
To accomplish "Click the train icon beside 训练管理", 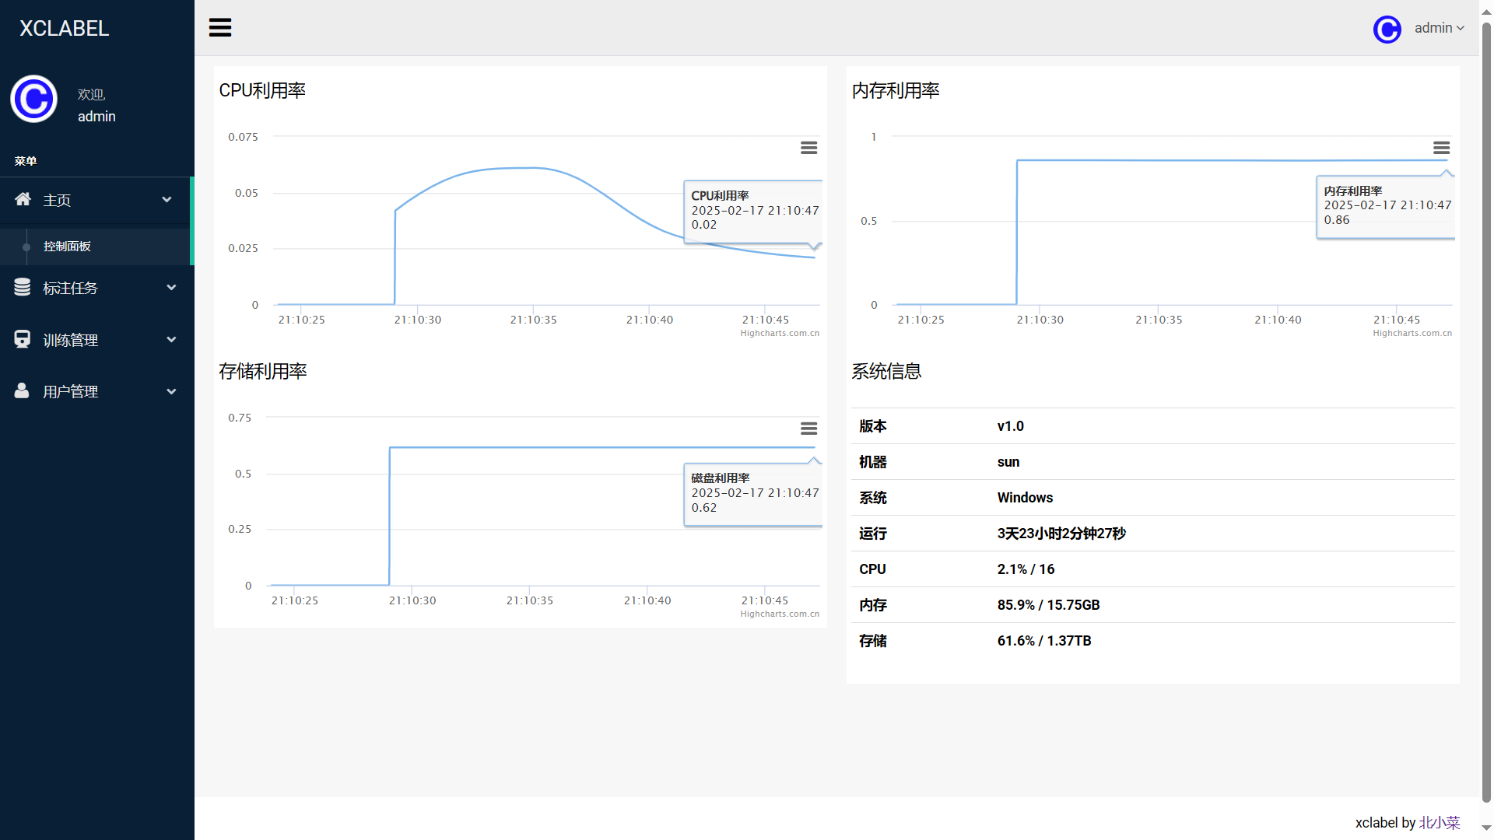I will pyautogui.click(x=23, y=339).
